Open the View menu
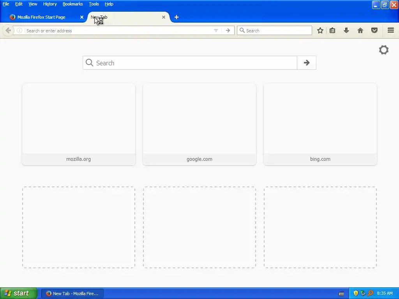399x299 pixels. tap(33, 4)
